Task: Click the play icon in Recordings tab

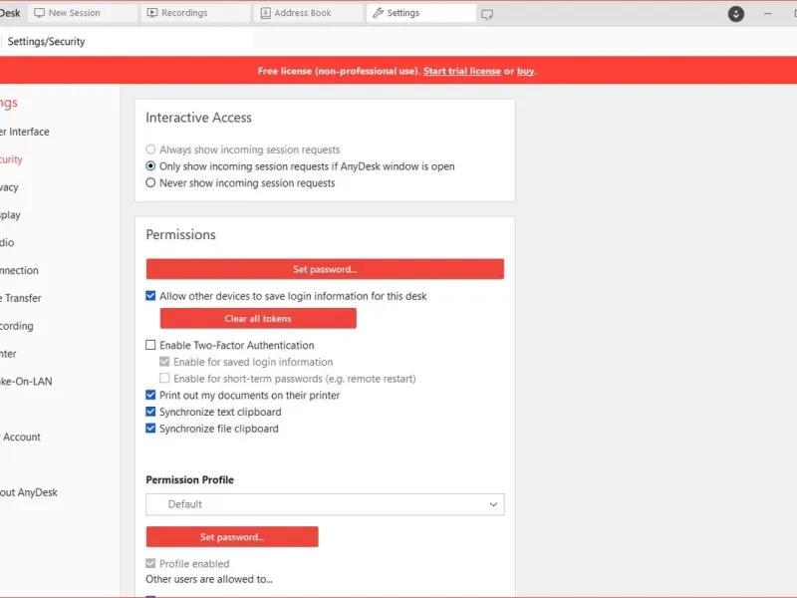Action: coord(152,13)
